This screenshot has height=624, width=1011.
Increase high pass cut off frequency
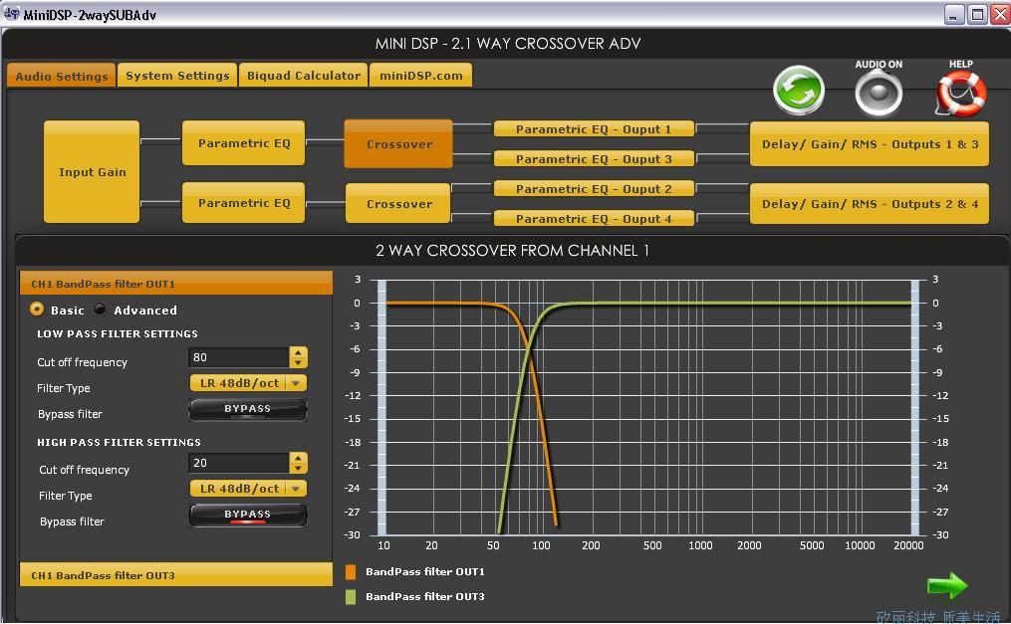point(298,458)
